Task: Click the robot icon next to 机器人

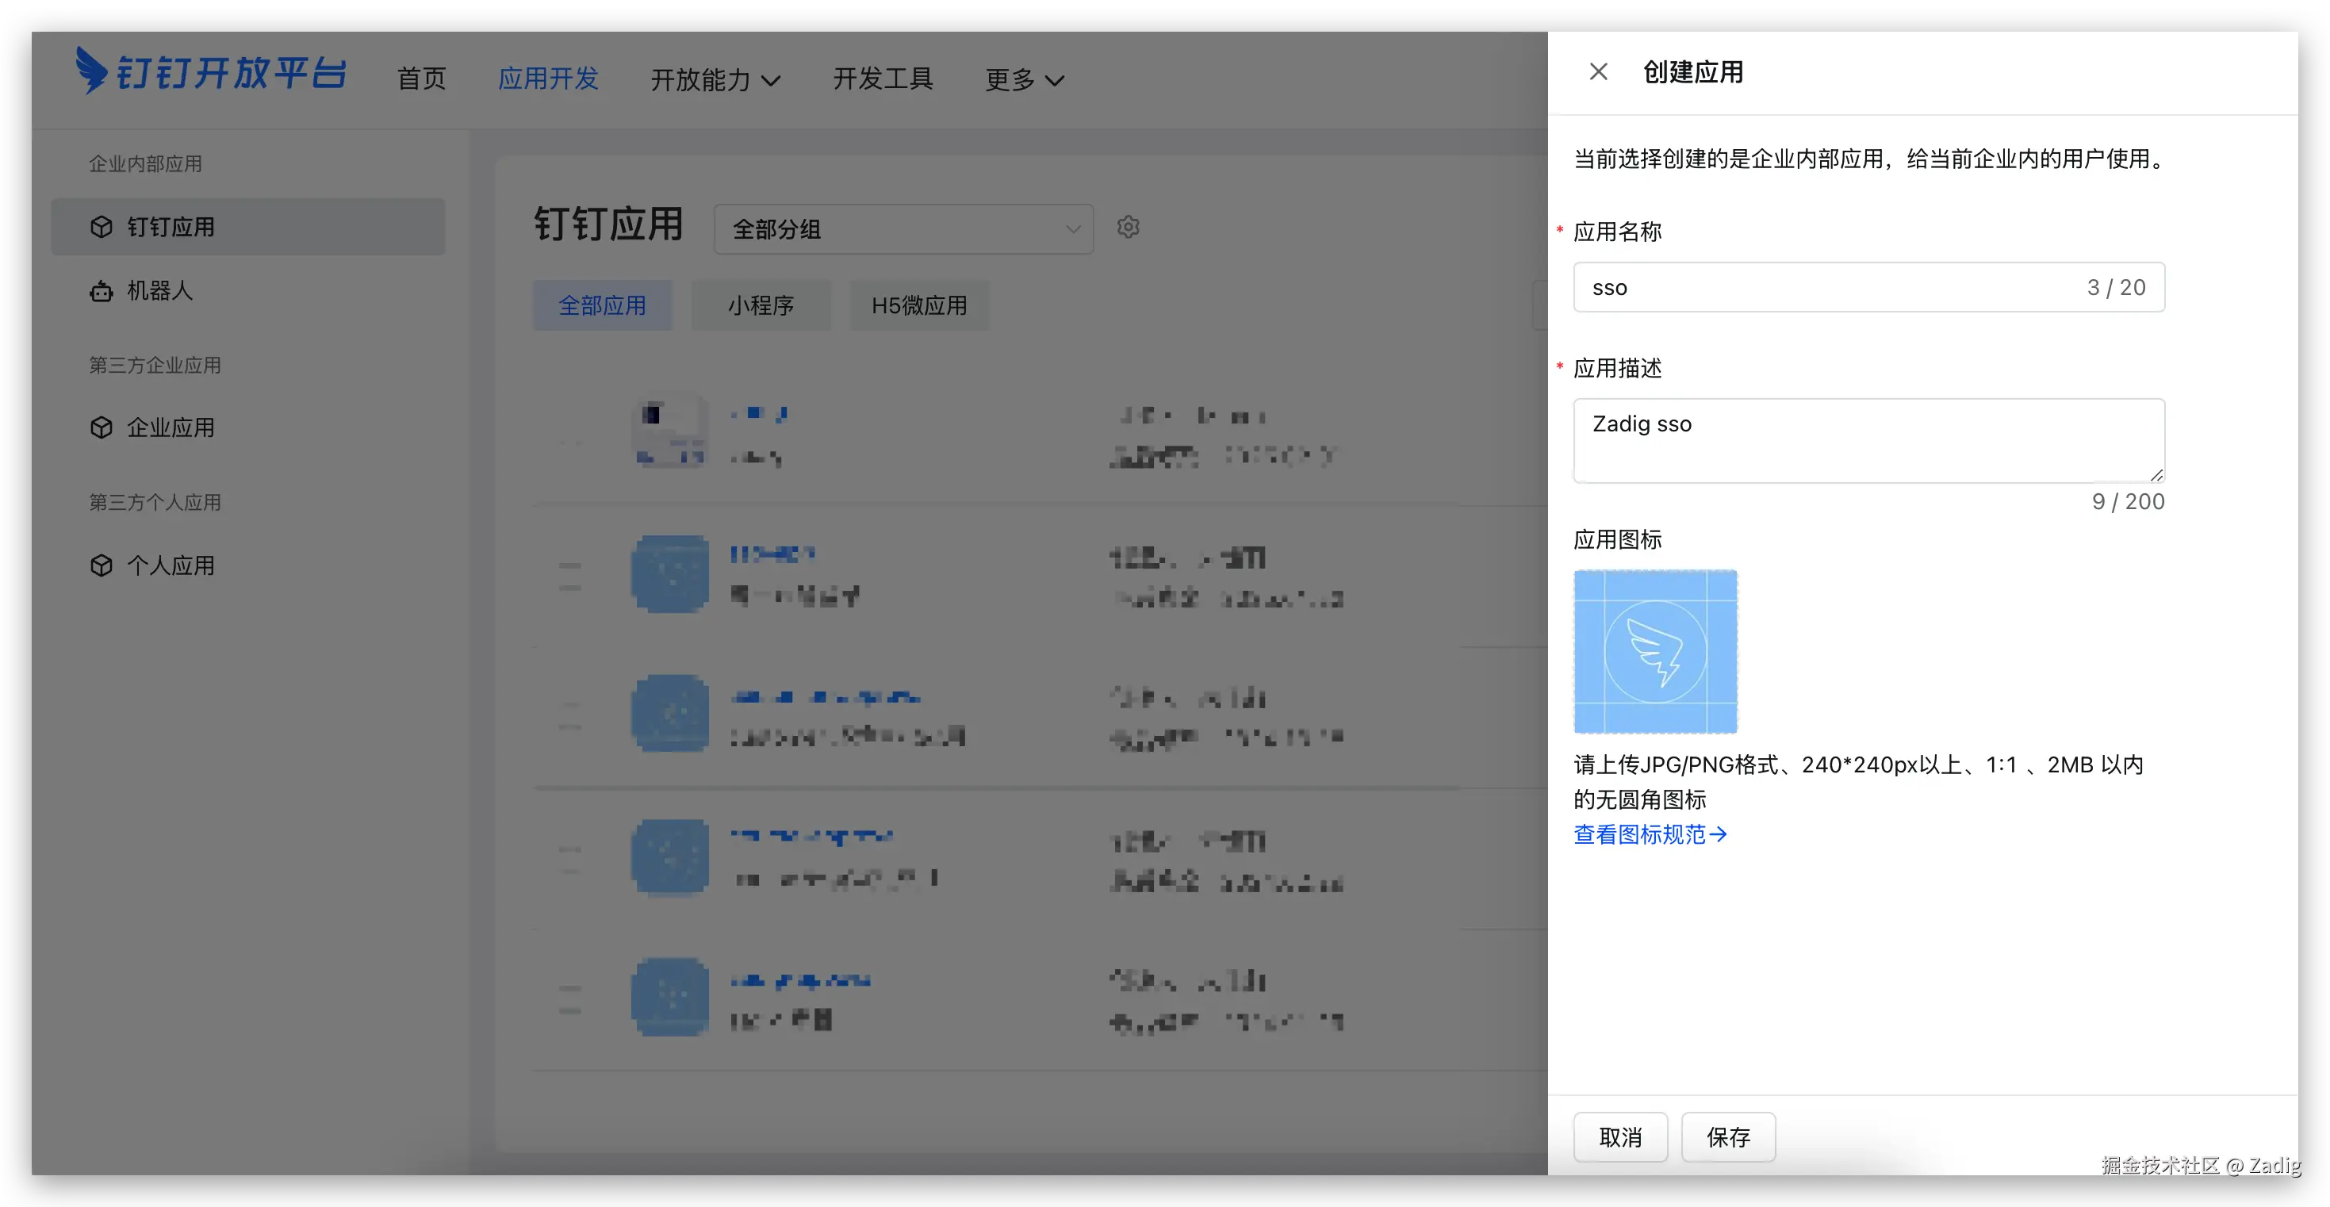Action: [x=102, y=291]
